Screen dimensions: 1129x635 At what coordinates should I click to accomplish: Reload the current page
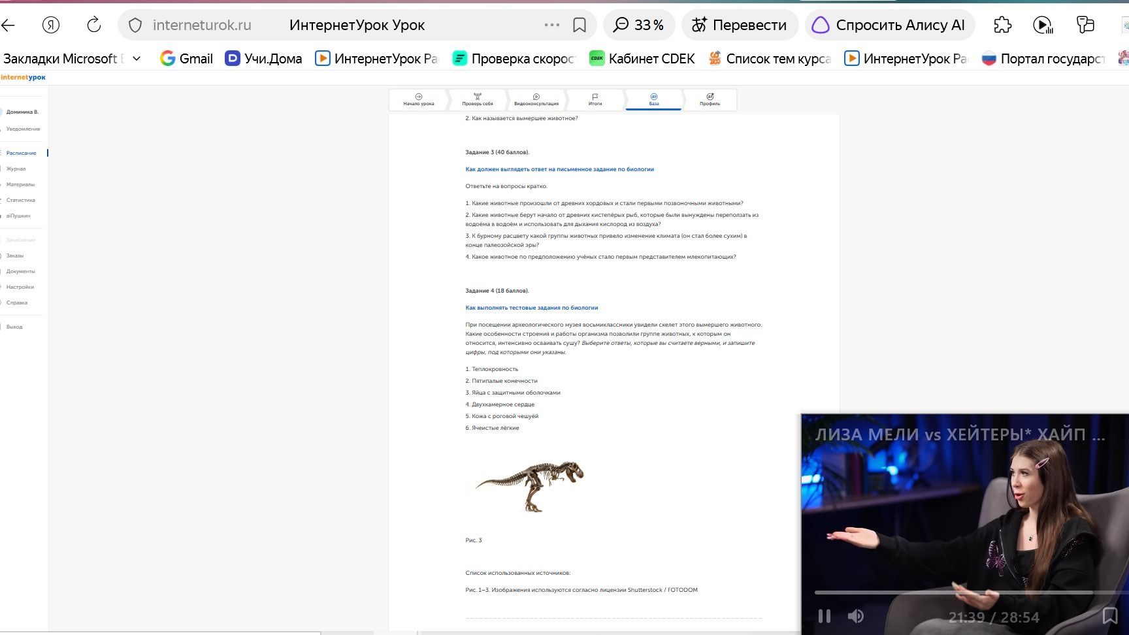94,25
